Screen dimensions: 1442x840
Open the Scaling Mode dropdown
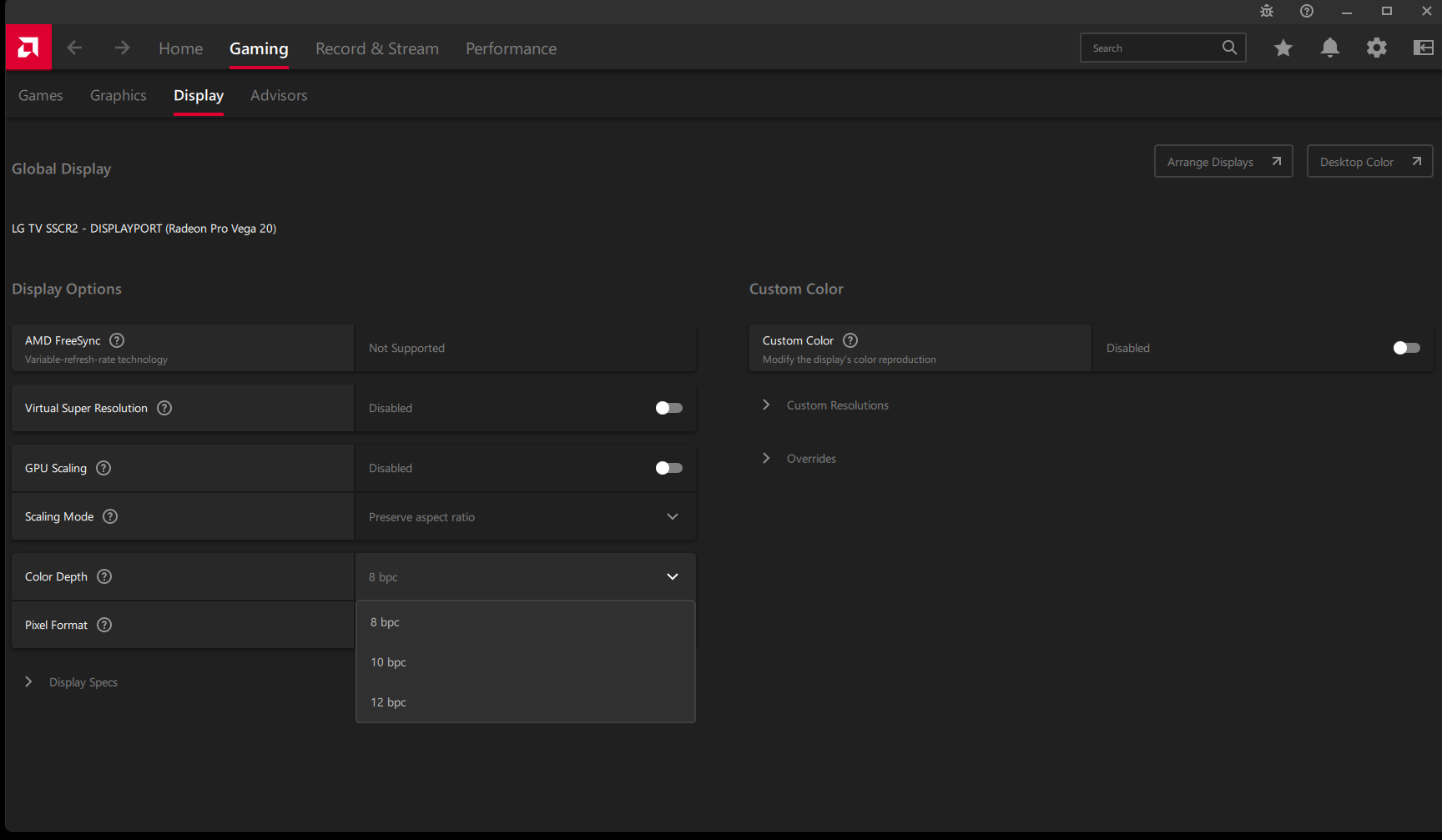[525, 517]
